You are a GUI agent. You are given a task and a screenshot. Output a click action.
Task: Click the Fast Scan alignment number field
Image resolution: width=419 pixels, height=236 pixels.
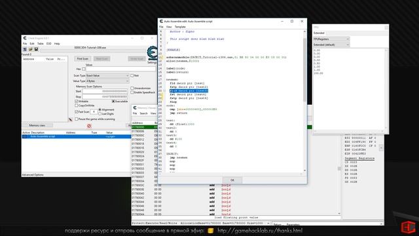(94, 112)
